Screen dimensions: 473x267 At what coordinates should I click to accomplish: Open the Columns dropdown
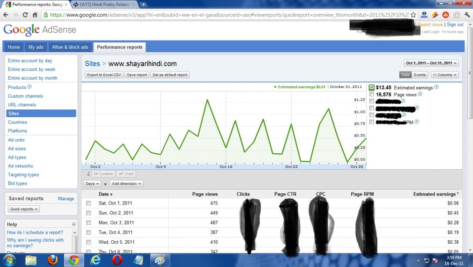click(445, 75)
